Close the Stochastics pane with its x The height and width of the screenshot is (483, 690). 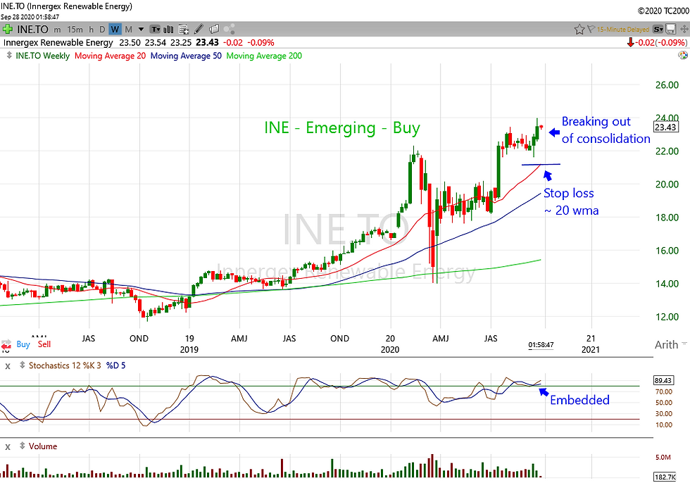(x=8, y=365)
